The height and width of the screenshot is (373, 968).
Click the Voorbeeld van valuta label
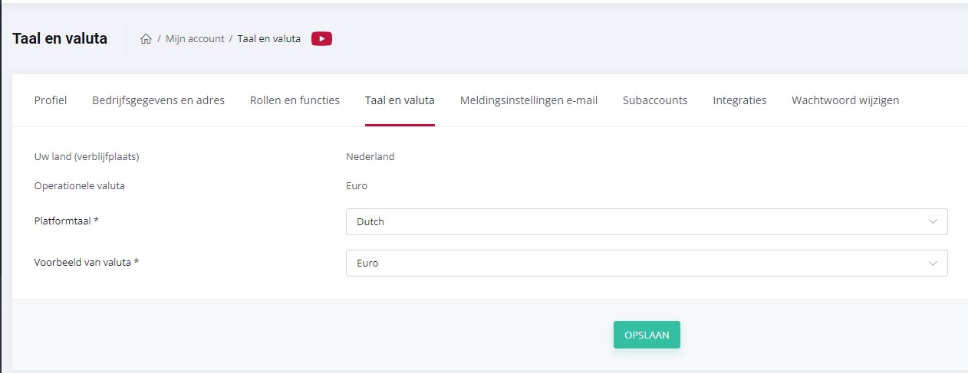(x=87, y=262)
